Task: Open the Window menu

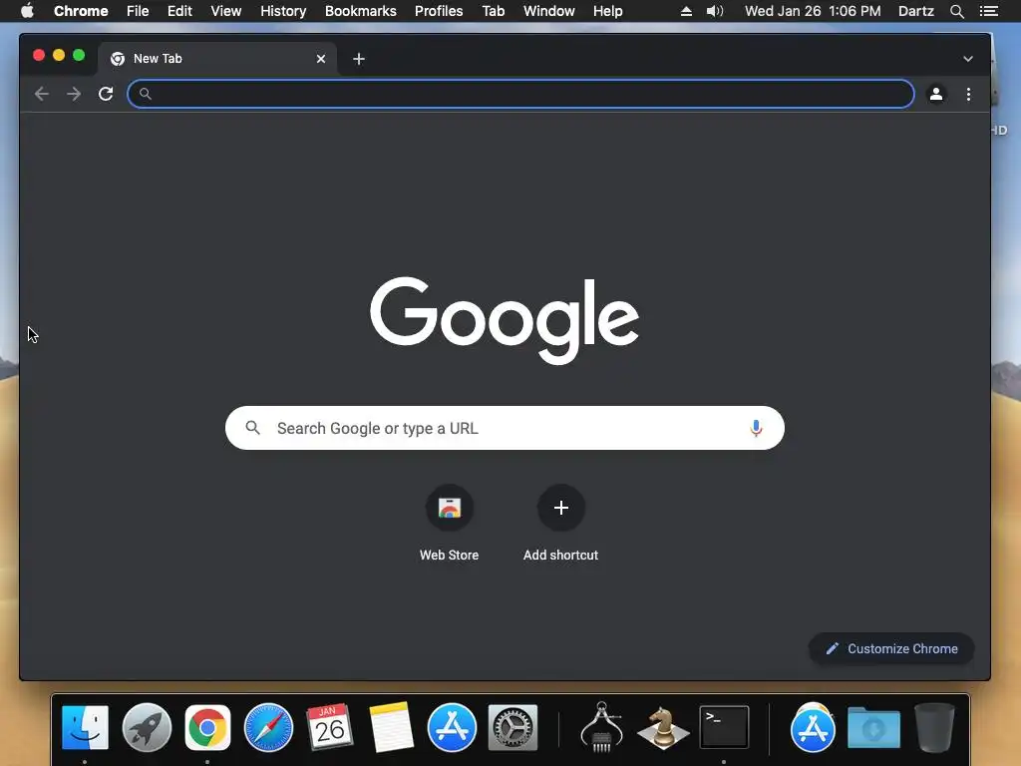Action: [549, 11]
